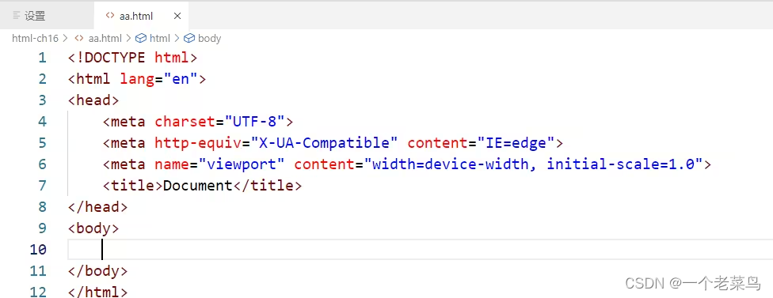Click the http-equiv attribute name
Screen dimensions: 773x298
(198, 143)
